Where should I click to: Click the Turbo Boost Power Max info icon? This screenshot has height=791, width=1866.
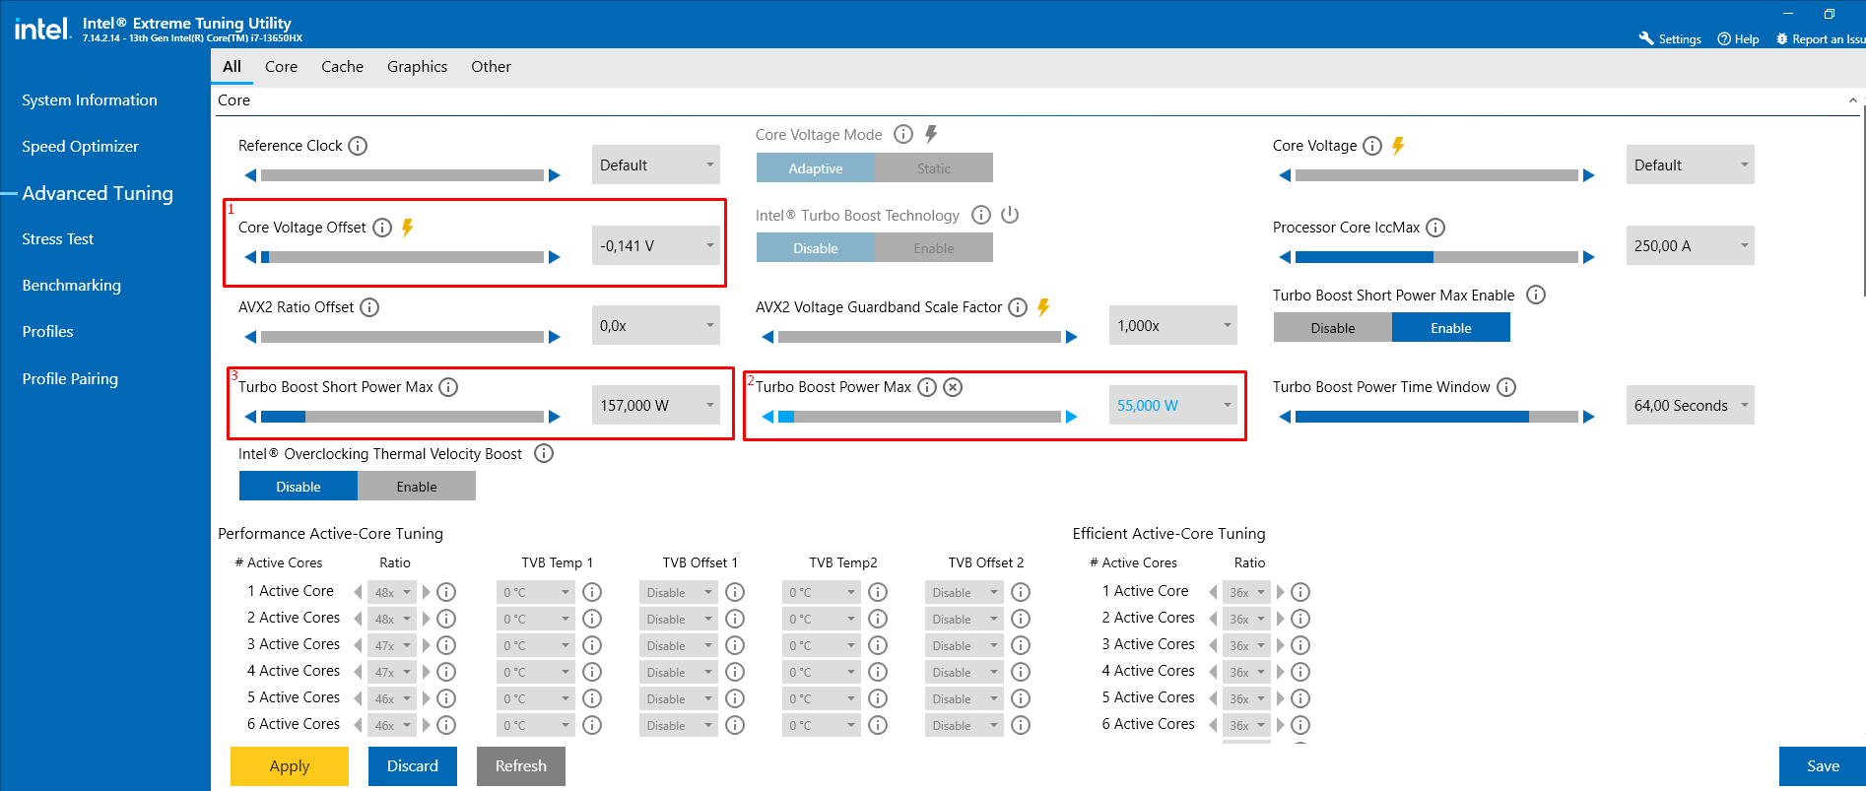coord(927,387)
